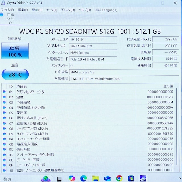Click status circle for 0D アンセーフシャットダウン回数
The height and width of the screenshot is (182, 182).
pyautogui.click(x=4, y=155)
